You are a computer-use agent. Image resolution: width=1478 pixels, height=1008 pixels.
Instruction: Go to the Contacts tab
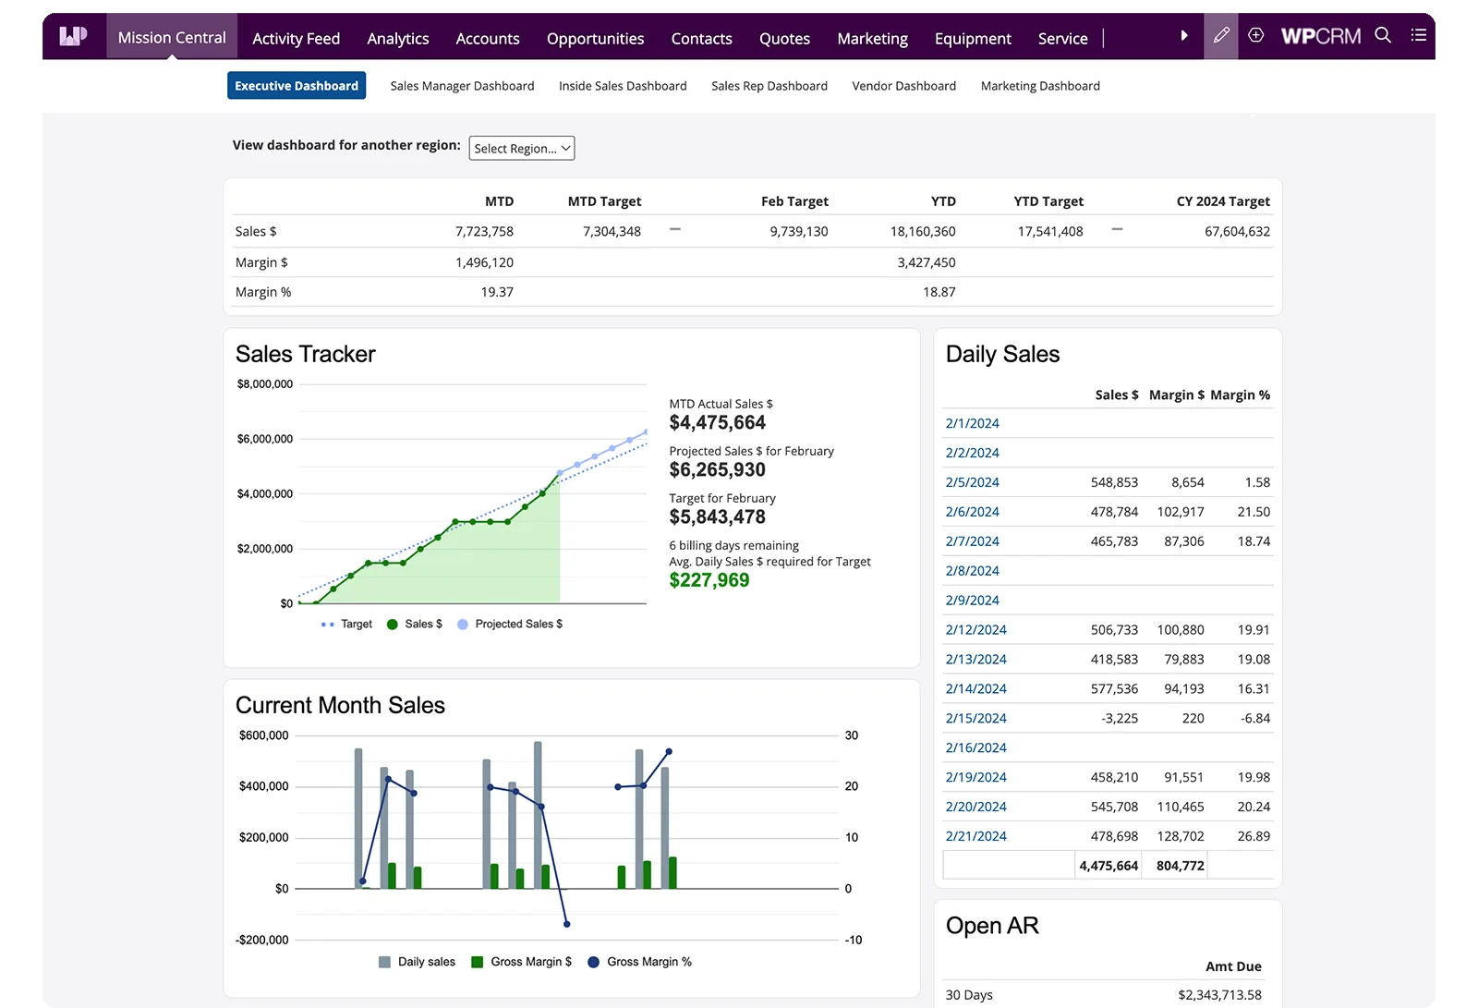coord(702,38)
